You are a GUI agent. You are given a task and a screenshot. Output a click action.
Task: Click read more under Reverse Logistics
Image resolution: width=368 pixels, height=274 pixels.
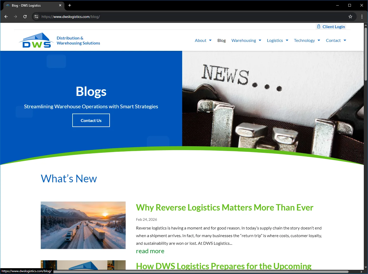click(x=150, y=251)
